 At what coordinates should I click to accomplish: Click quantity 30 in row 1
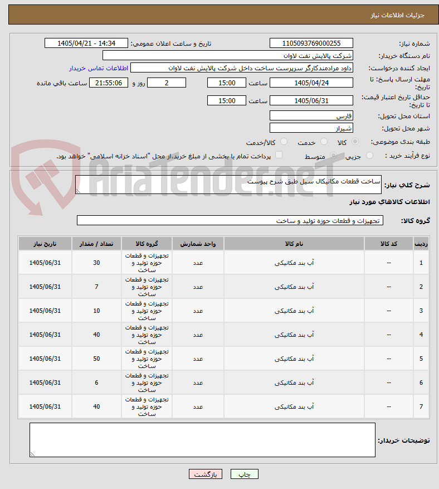pyautogui.click(x=96, y=263)
